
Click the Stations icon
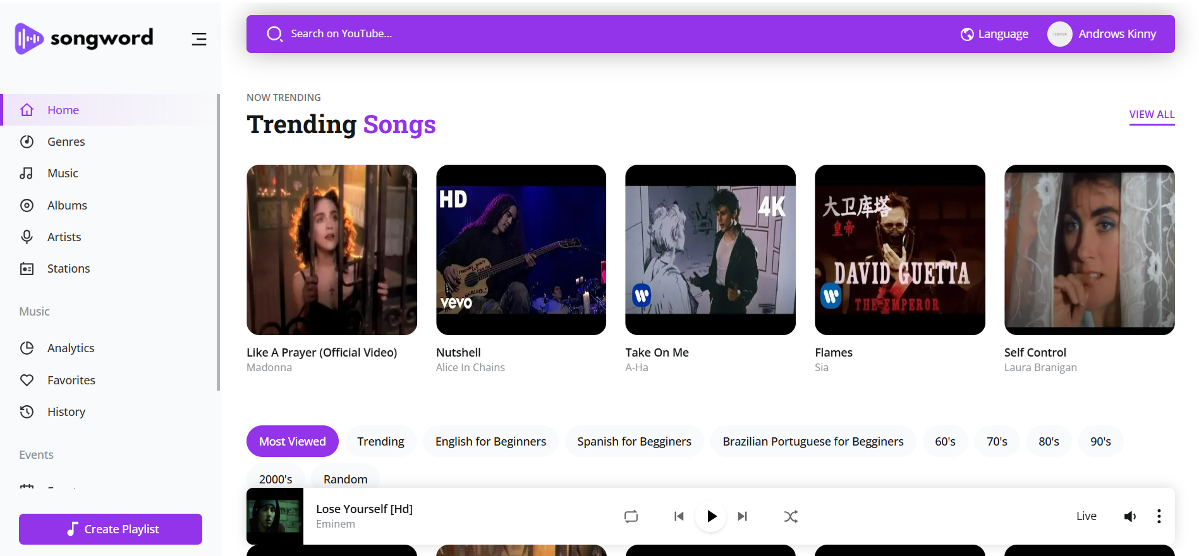[x=27, y=269]
